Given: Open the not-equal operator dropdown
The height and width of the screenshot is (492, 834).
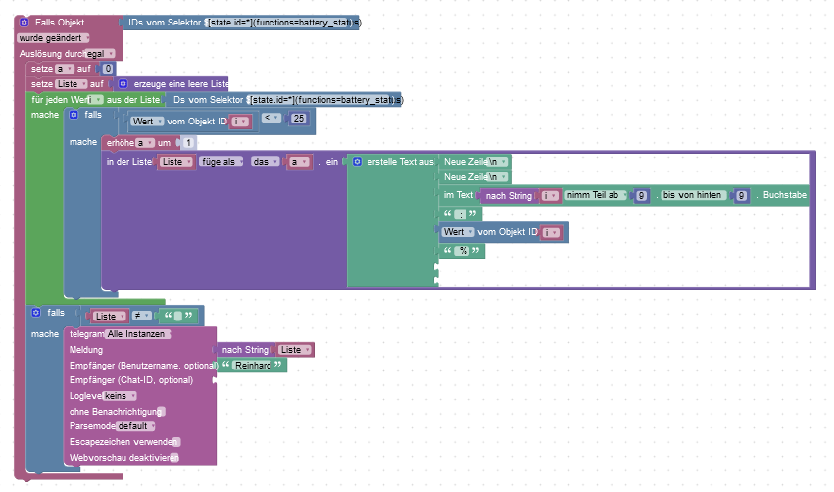Looking at the screenshot, I should tap(141, 316).
